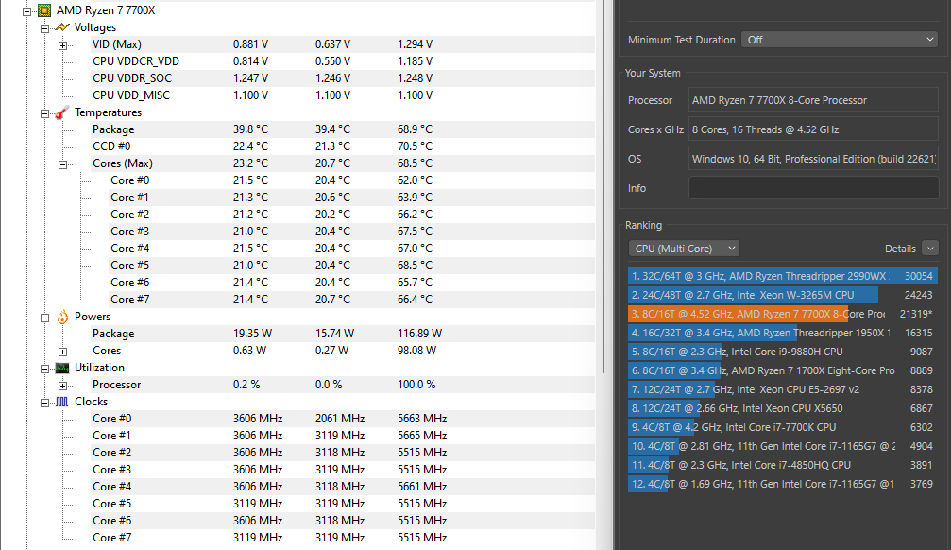This screenshot has height=550, width=951.
Task: Click the Ranking section label
Action: 643,225
